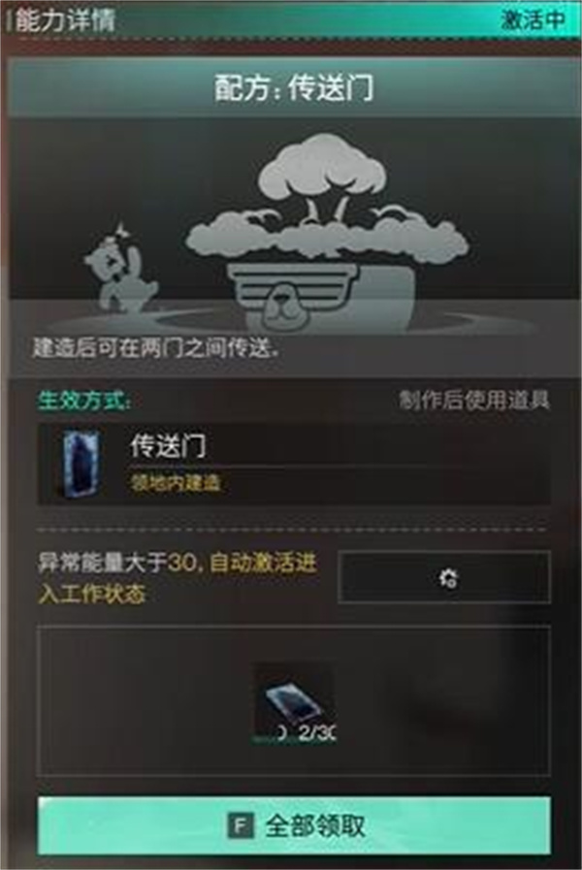Click the 领地内建造 yellow text

click(176, 483)
